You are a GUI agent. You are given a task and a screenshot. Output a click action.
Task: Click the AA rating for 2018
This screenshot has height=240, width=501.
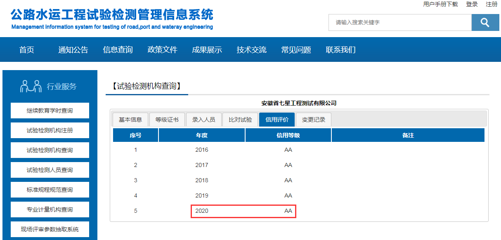(288, 180)
